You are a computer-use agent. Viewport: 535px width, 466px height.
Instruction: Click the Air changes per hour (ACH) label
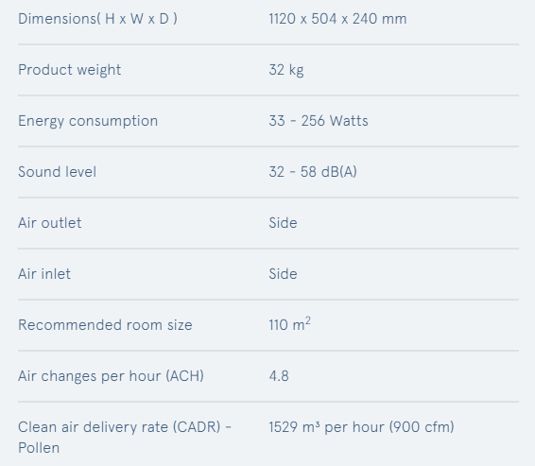[111, 376]
